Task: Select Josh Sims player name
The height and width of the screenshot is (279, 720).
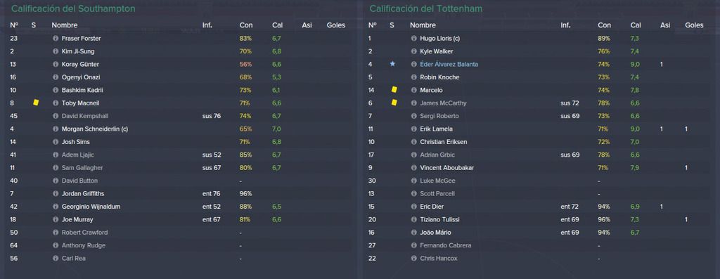Action: click(76, 142)
